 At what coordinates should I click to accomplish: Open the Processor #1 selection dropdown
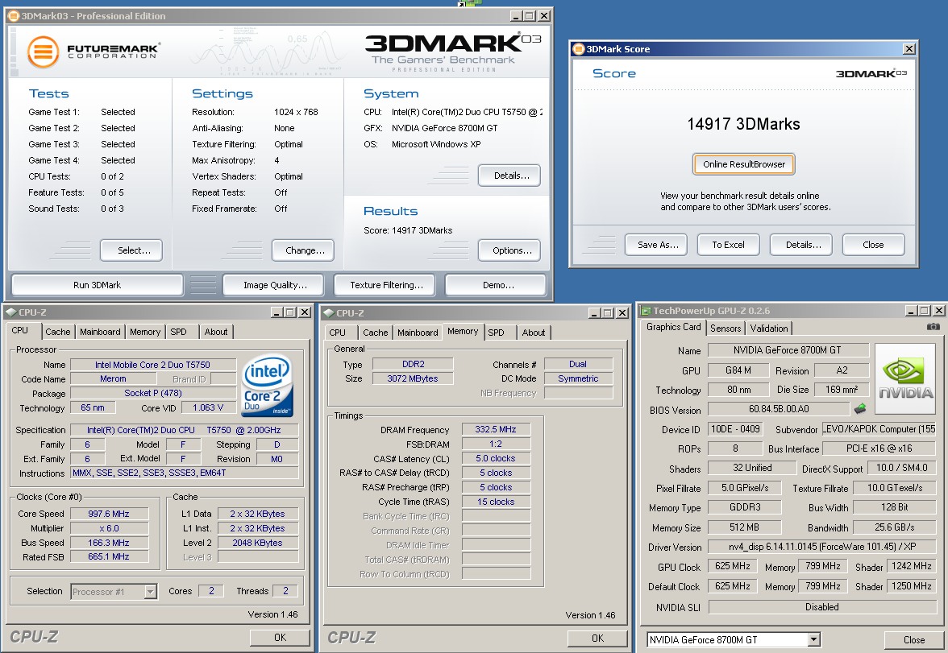(x=151, y=591)
